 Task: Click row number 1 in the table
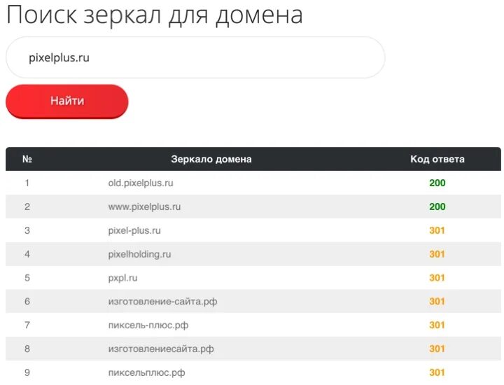[27, 183]
